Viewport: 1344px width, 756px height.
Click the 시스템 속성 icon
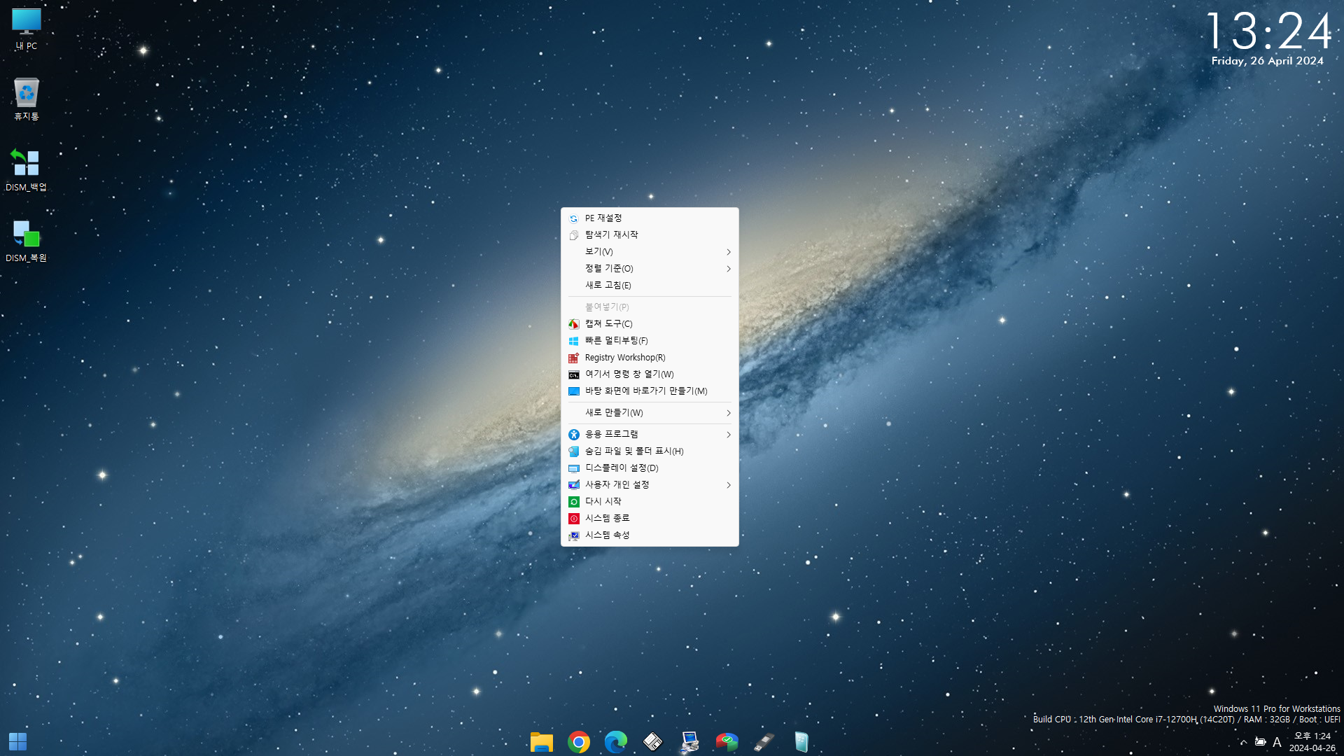574,535
